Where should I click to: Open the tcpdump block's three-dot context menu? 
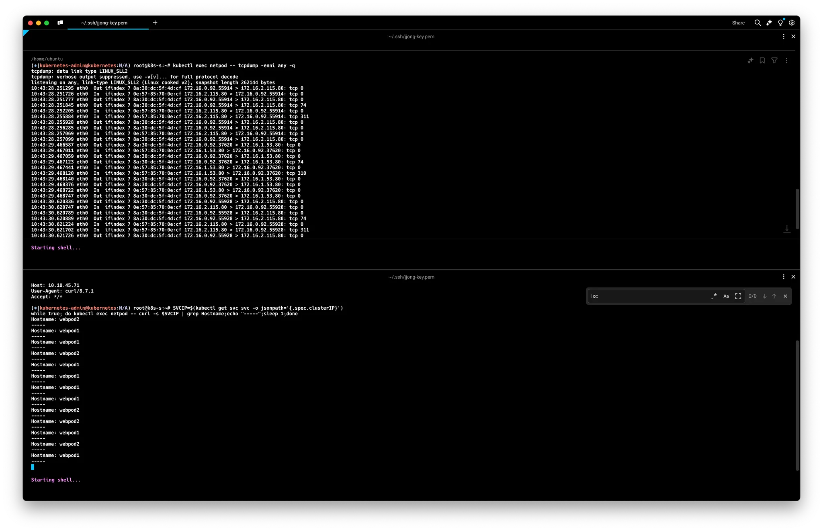pos(786,61)
